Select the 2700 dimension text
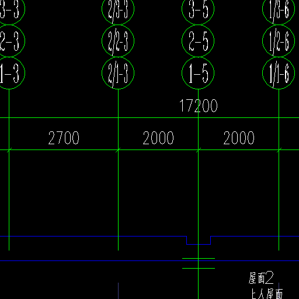Image resolution: width=299 pixels, height=299 pixels. tap(64, 138)
